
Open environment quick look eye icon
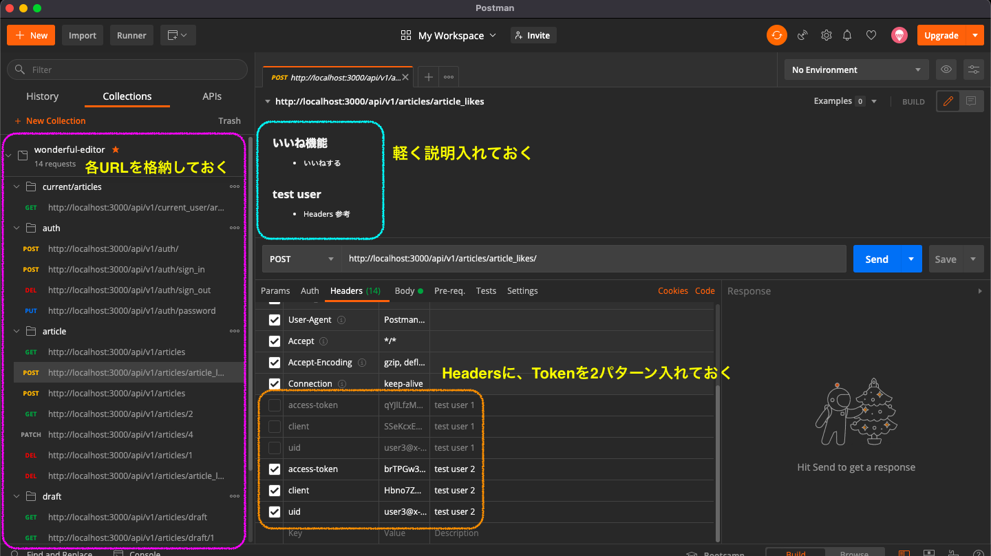(x=946, y=69)
